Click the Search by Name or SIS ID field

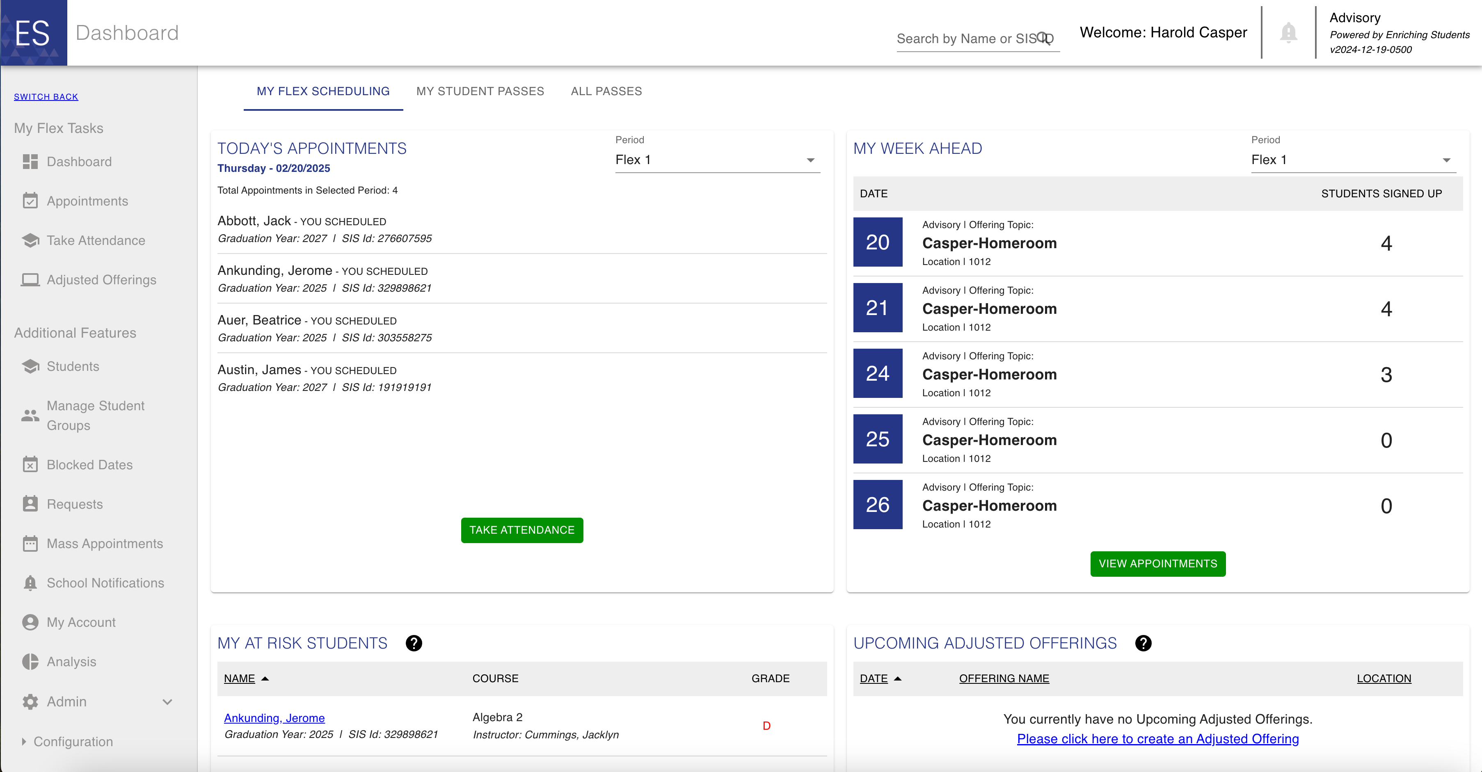tap(967, 39)
